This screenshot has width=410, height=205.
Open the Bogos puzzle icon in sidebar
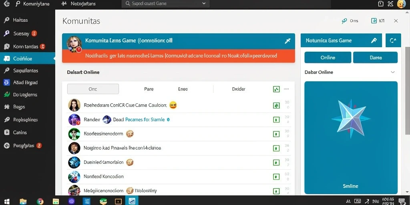tap(6, 107)
